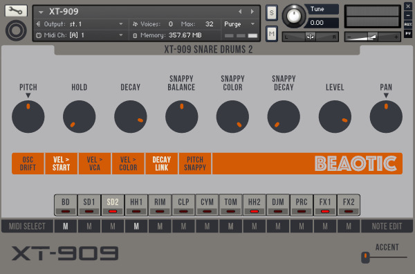Open the wrench edit instrument icon

point(16,11)
